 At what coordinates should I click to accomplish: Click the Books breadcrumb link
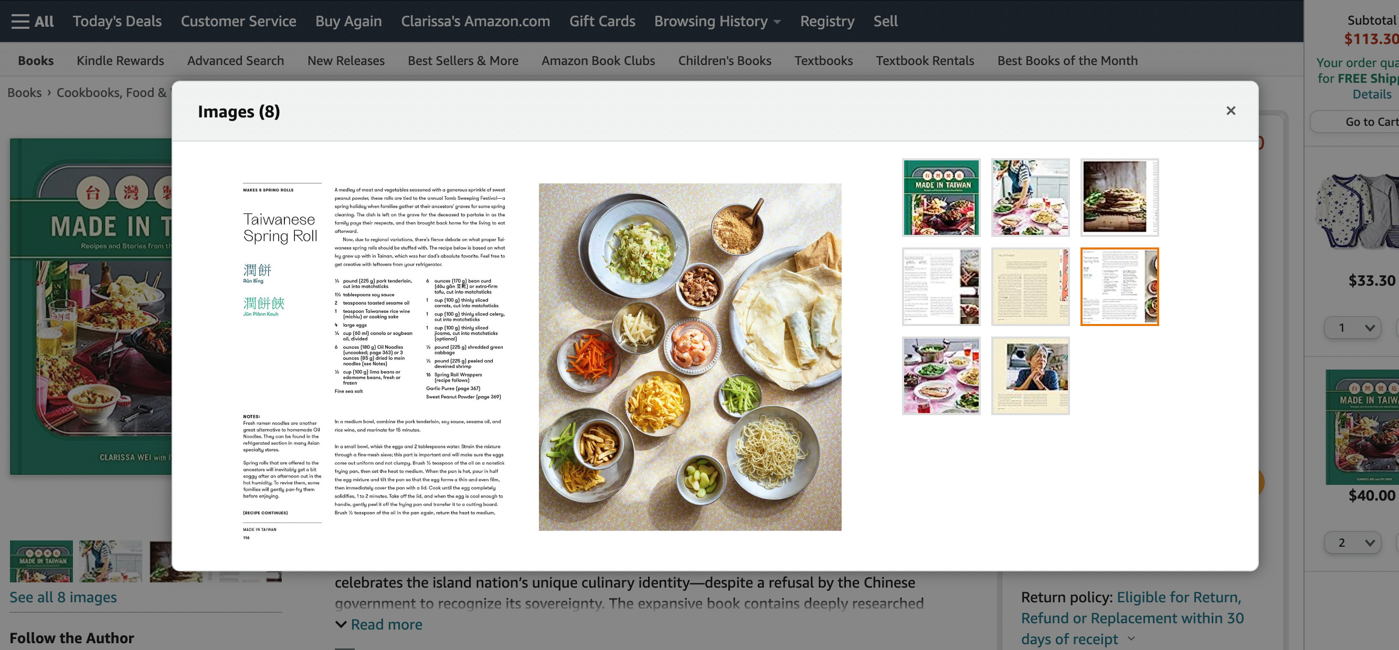pyautogui.click(x=25, y=93)
